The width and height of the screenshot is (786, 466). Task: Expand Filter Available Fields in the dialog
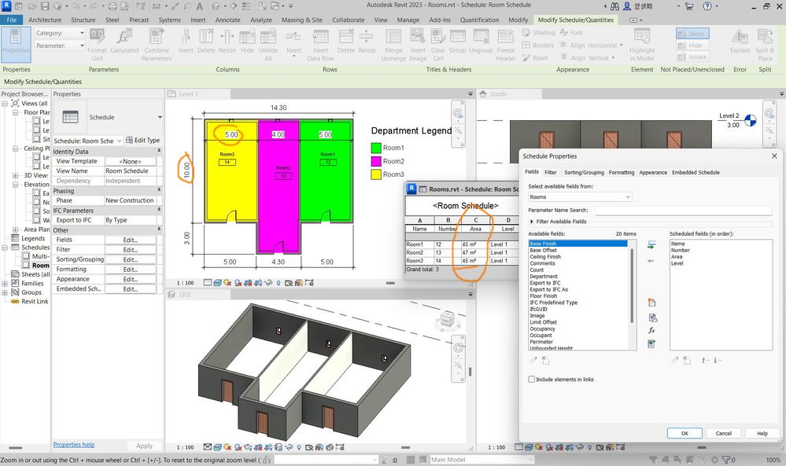[531, 222]
